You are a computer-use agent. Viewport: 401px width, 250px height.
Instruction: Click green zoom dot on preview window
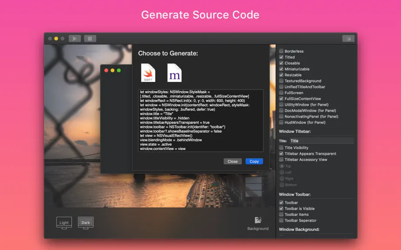119,70
